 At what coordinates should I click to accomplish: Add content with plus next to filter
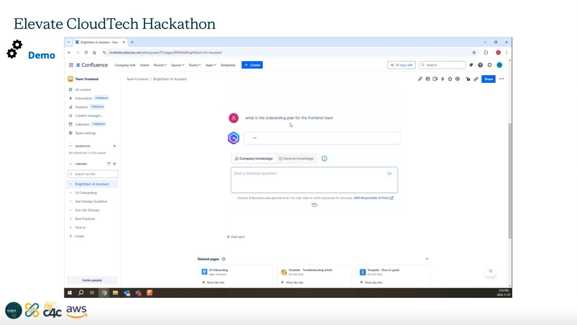114,164
